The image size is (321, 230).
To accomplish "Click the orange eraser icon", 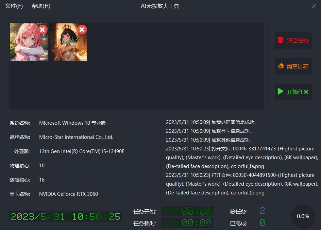I will coord(281,66).
